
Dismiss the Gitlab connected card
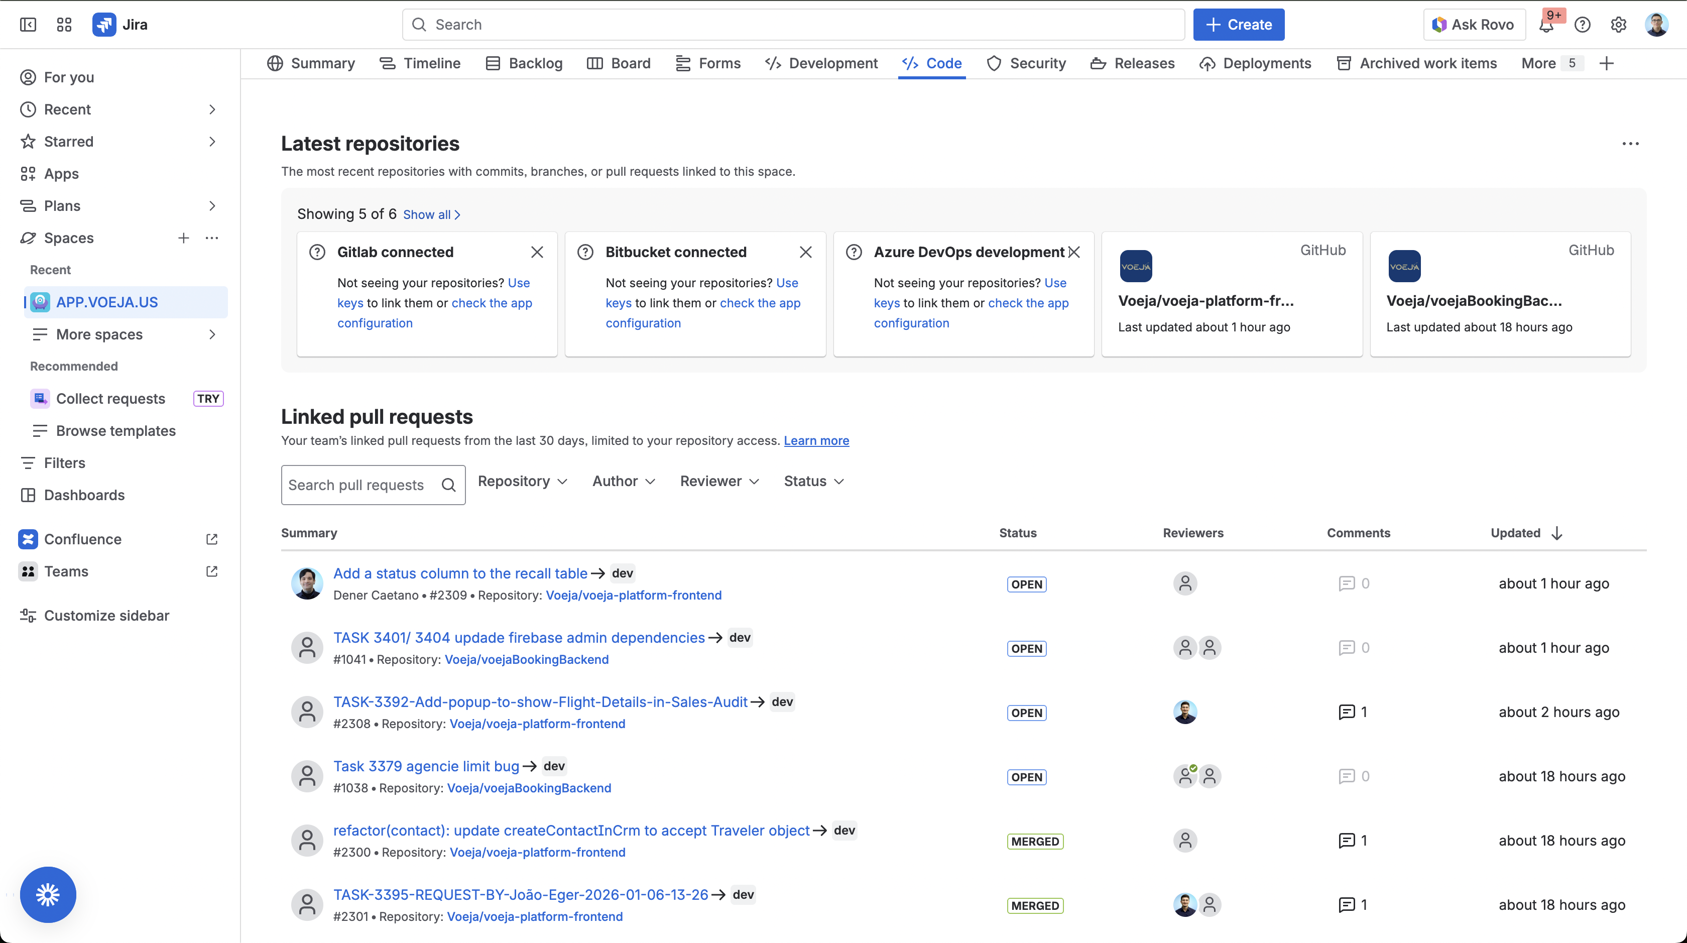pyautogui.click(x=537, y=252)
